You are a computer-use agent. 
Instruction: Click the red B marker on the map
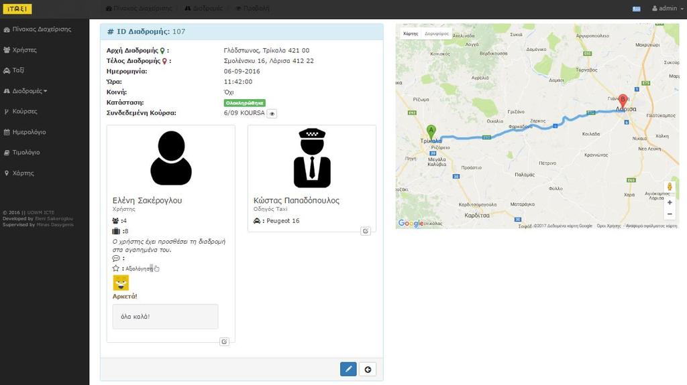click(623, 102)
